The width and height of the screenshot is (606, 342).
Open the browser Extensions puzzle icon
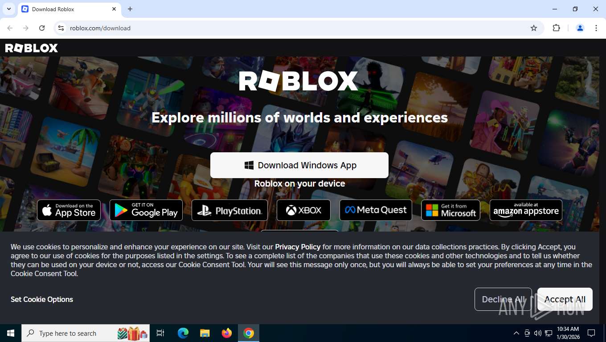(x=556, y=28)
